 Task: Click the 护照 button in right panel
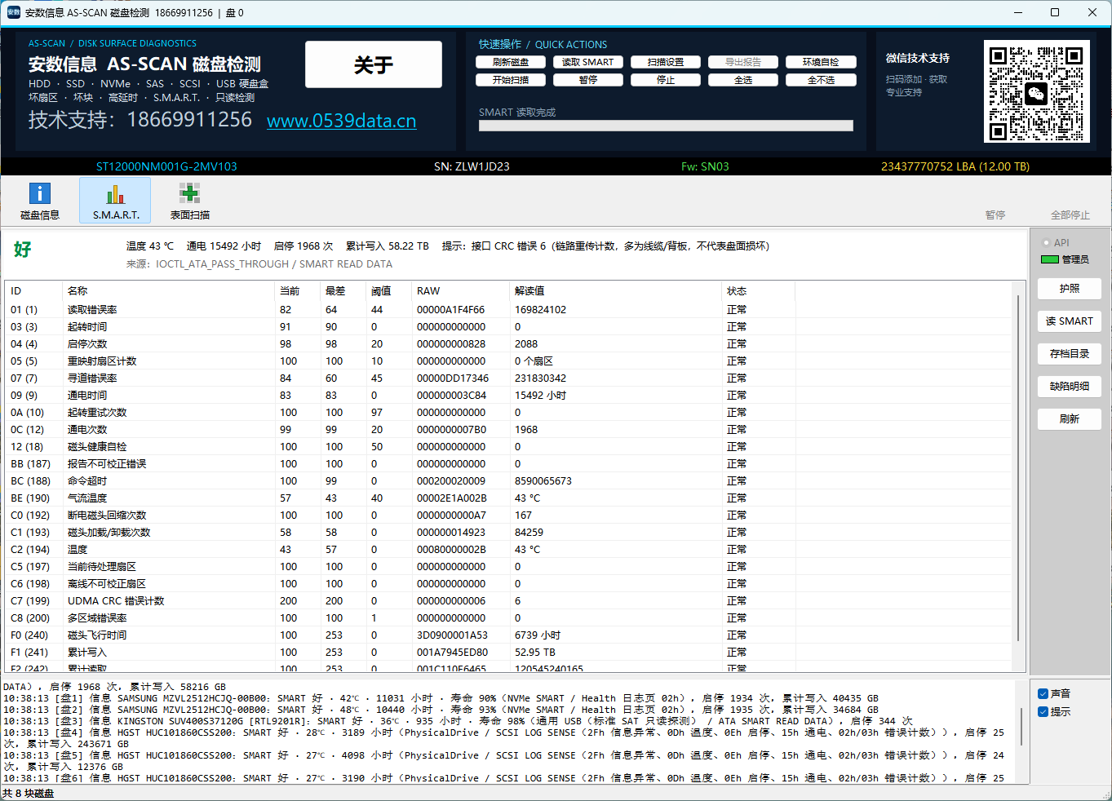pyautogui.click(x=1070, y=289)
